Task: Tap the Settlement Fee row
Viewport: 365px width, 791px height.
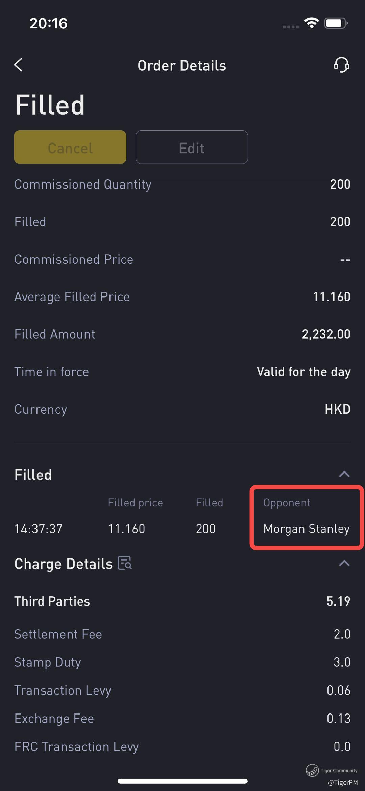Action: click(182, 634)
